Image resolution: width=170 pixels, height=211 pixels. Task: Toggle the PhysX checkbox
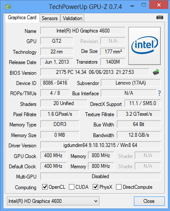tap(95, 187)
